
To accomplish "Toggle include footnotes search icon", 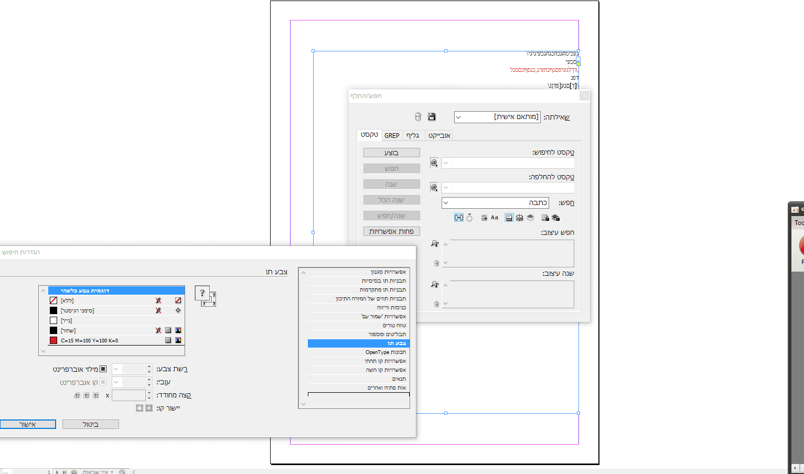I will pos(509,218).
